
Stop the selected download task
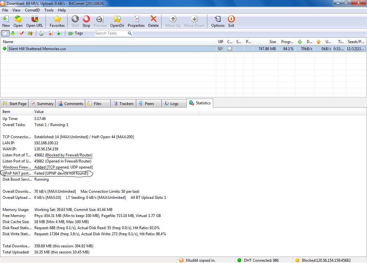click(x=86, y=21)
